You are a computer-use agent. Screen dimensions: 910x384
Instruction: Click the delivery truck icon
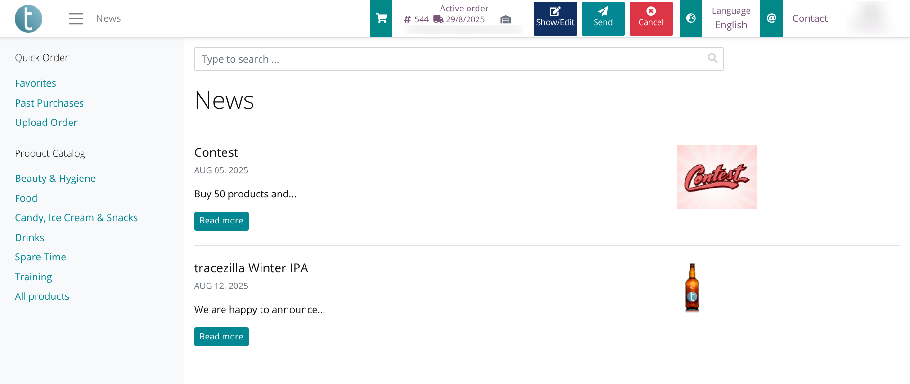click(x=439, y=19)
